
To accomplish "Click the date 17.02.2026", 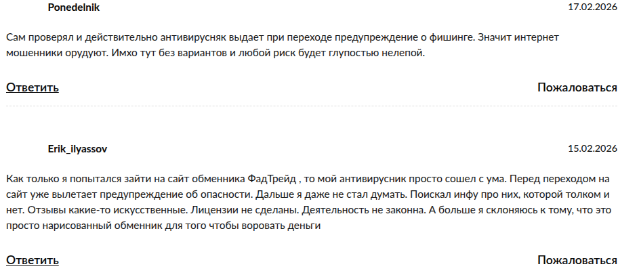I will (x=592, y=7).
